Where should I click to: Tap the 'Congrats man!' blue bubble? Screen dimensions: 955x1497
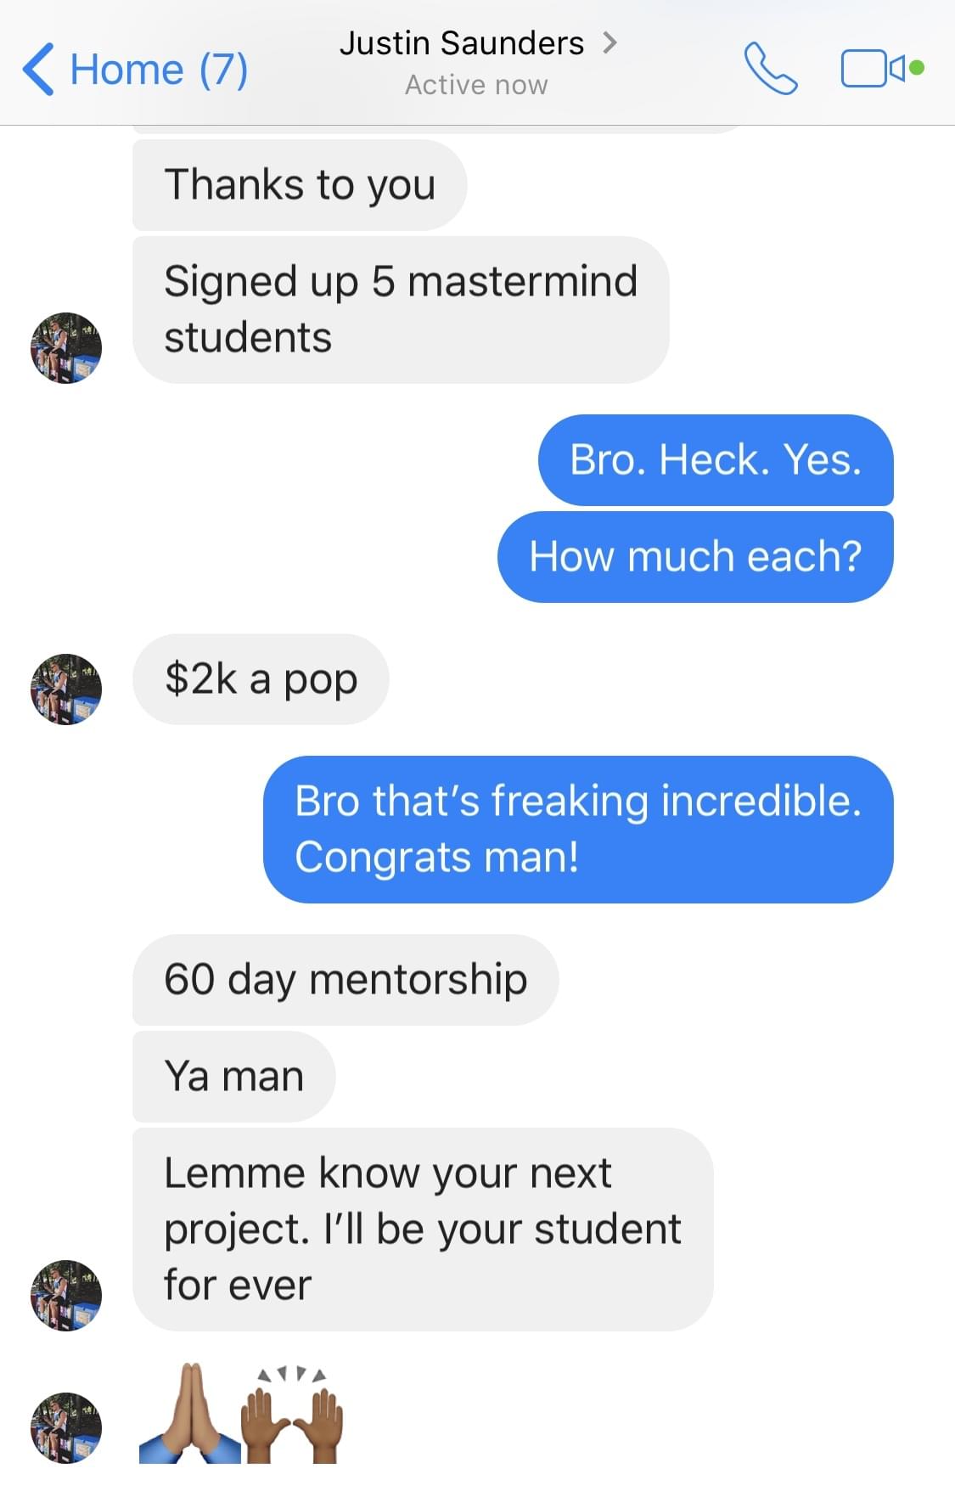pyautogui.click(x=578, y=829)
